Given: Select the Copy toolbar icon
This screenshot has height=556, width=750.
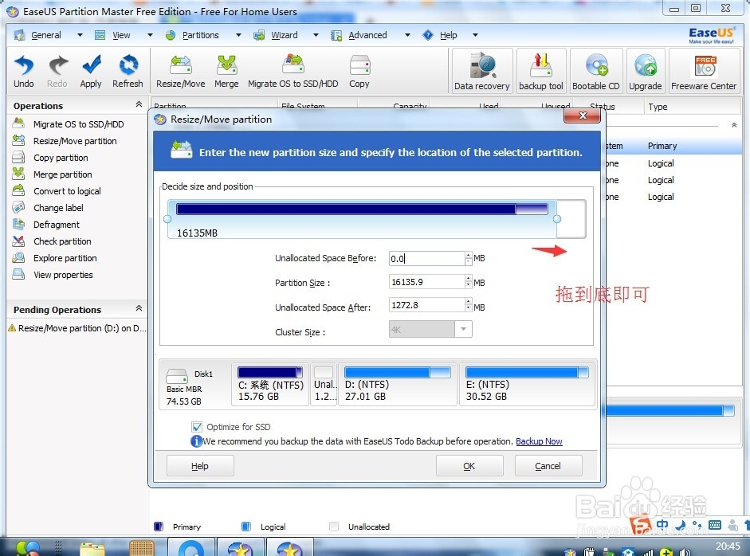Looking at the screenshot, I should pyautogui.click(x=359, y=71).
